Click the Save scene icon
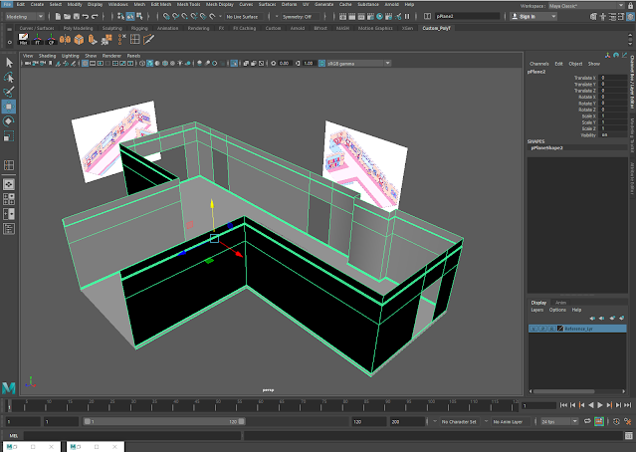Image resolution: width=636 pixels, height=452 pixels. 76,17
